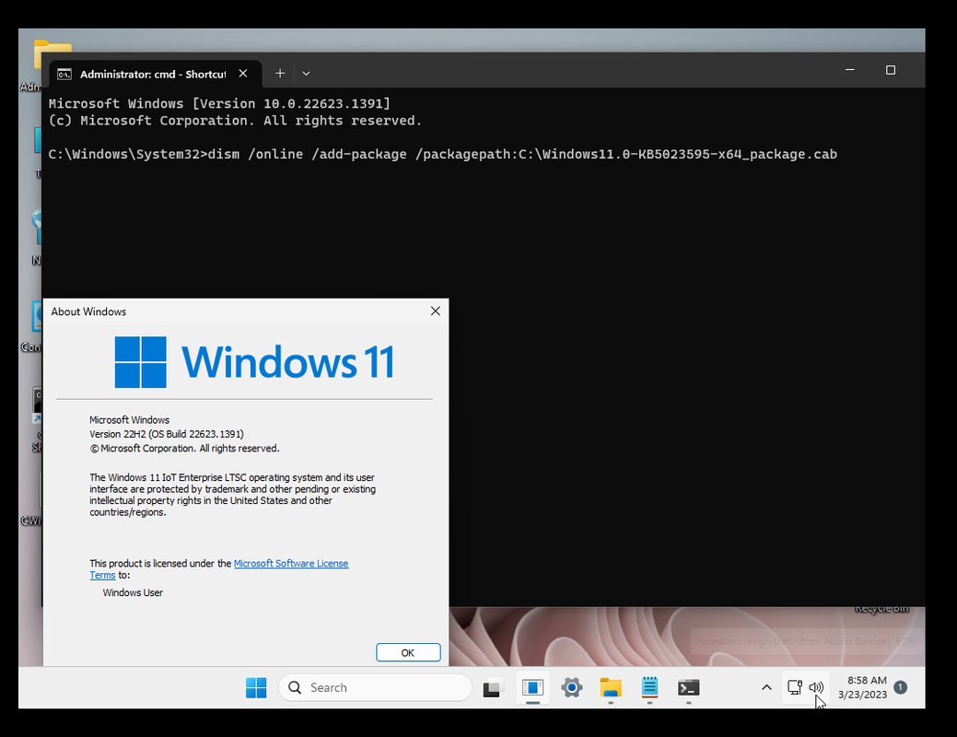Click the speaker volume icon
The height and width of the screenshot is (737, 957).
coord(816,687)
